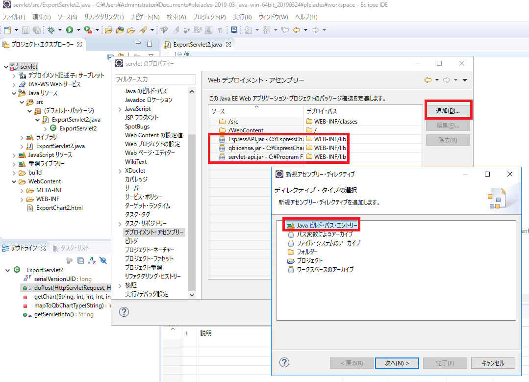Expand the XDoclet node in properties tree
This screenshot has height=382, width=529.
point(120,171)
